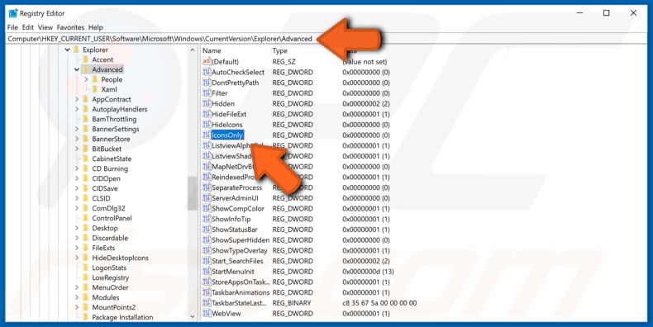The height and width of the screenshot is (327, 653).
Task: Click the HideIcons DWORD icon
Action: click(x=207, y=125)
